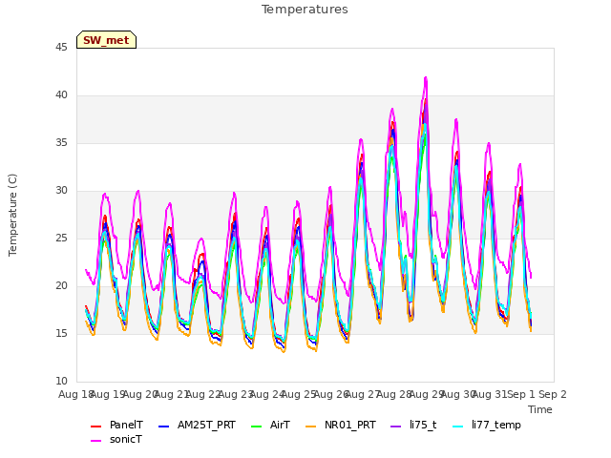
Task: Click the blue AM25T_PRT legend color marker
Action: pos(164,427)
